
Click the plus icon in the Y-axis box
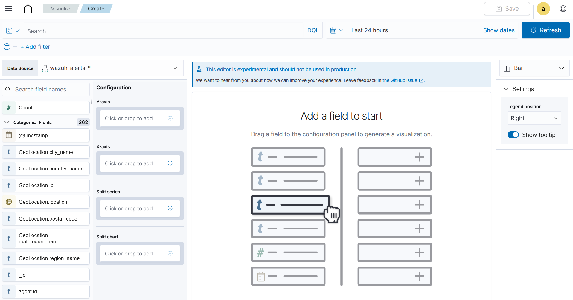click(170, 118)
